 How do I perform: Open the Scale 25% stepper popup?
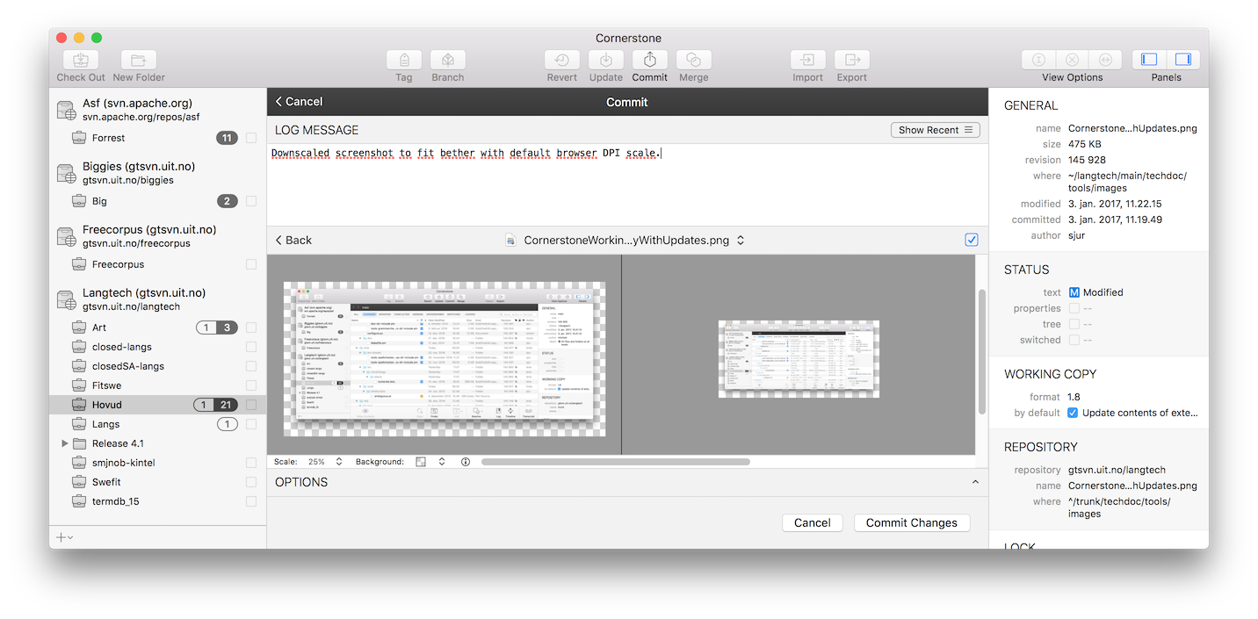click(339, 461)
